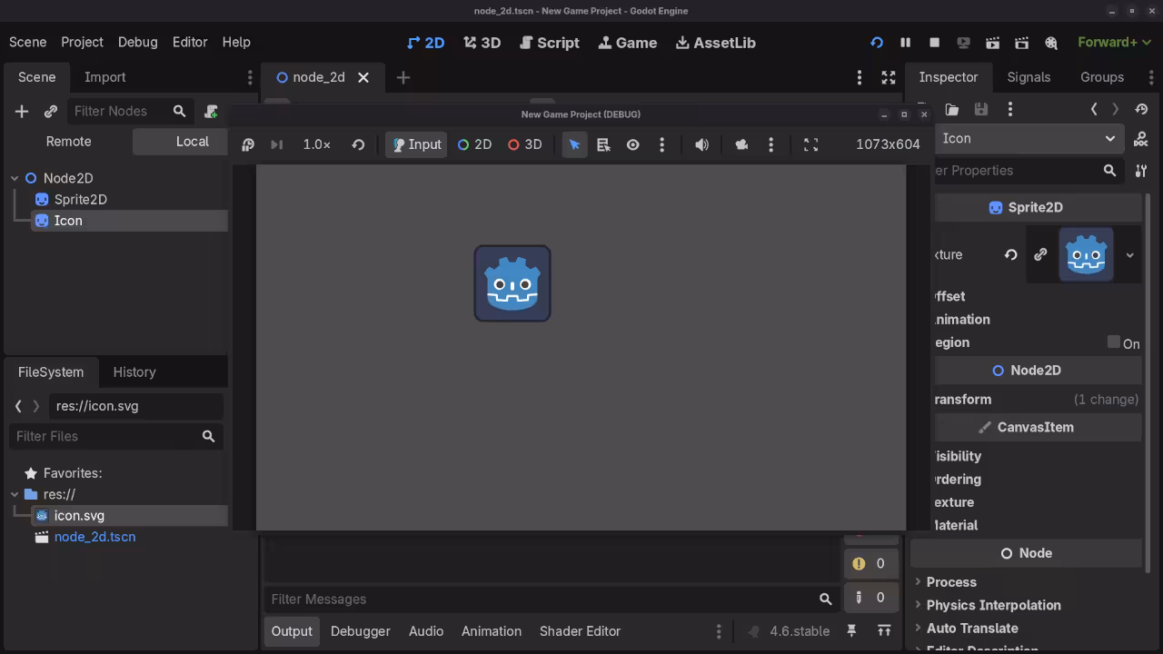Stop the running scene
Viewport: 1163px width, 654px height.
[x=934, y=42]
